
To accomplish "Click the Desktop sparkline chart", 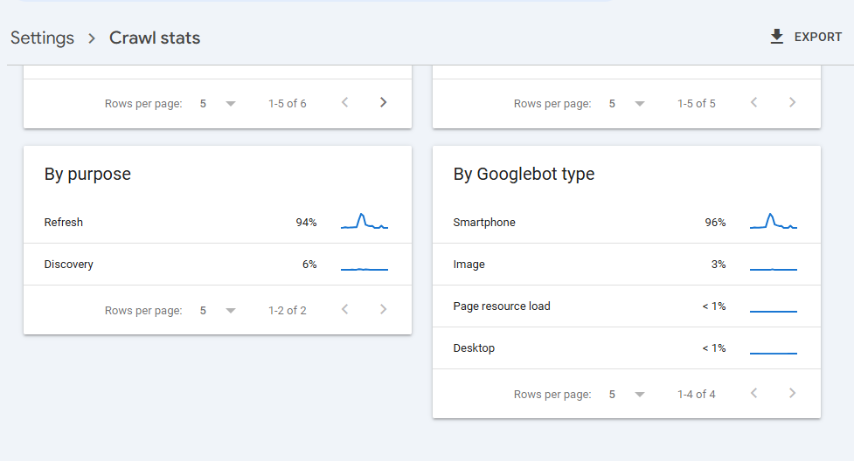I will tap(774, 354).
